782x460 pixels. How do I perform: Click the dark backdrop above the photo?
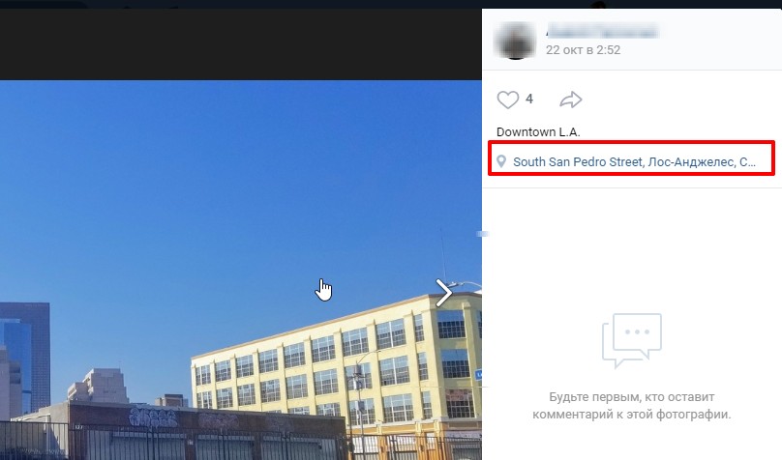point(240,44)
